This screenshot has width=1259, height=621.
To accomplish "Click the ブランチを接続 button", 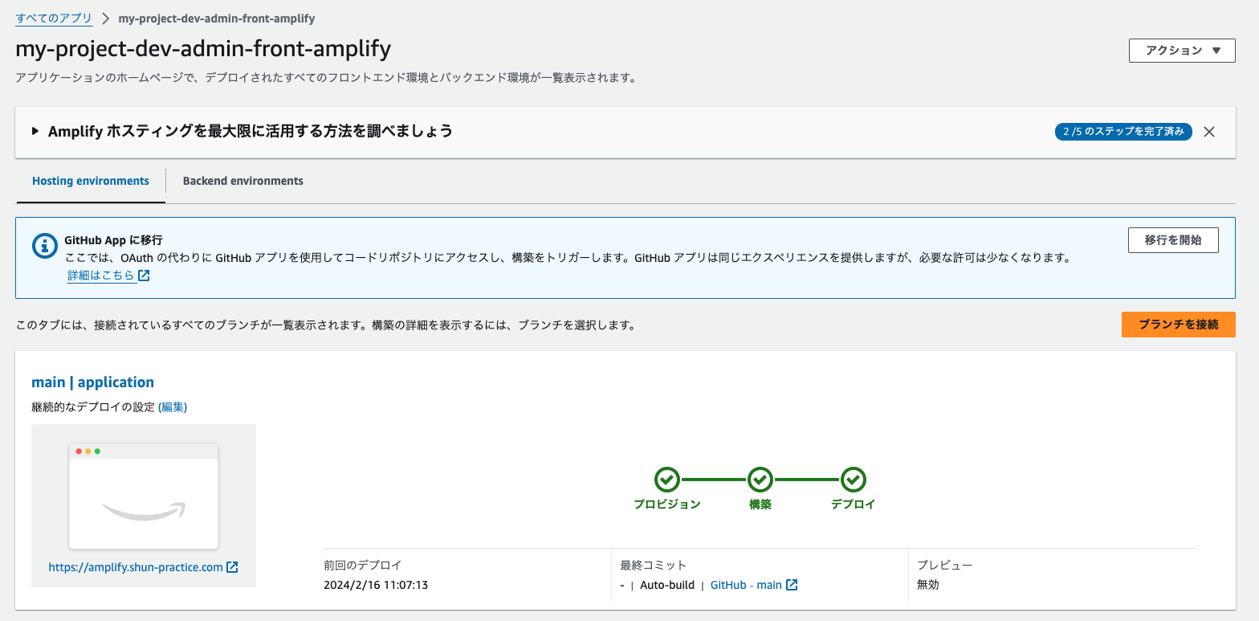I will tap(1179, 325).
